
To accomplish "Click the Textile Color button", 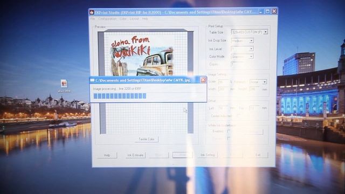I will tap(147, 139).
